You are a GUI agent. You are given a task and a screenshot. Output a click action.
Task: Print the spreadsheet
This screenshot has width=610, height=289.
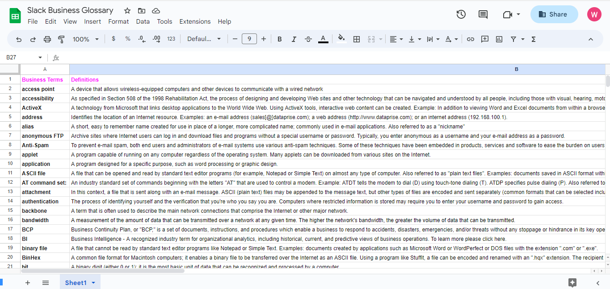[x=47, y=39]
